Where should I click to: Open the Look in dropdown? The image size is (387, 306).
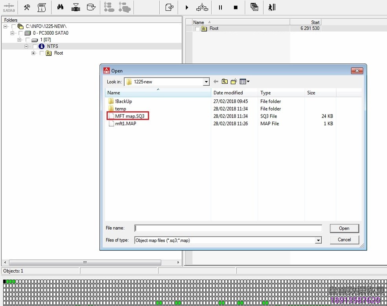(206, 81)
